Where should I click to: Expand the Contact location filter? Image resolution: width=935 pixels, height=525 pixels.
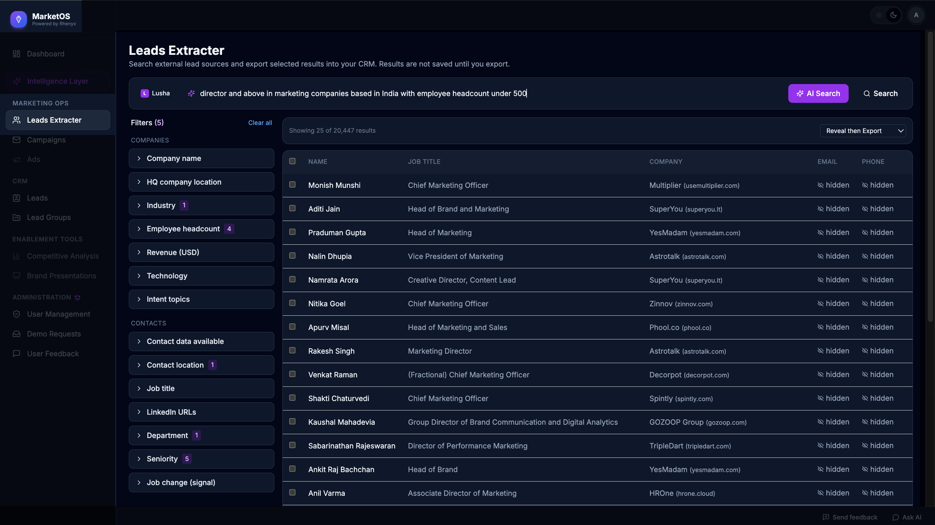tap(201, 365)
